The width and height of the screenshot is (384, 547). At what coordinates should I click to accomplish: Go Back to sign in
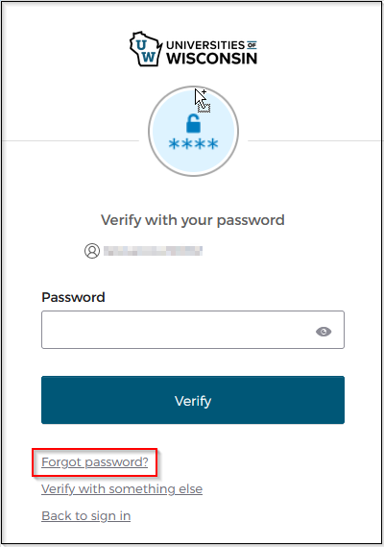coord(86,515)
